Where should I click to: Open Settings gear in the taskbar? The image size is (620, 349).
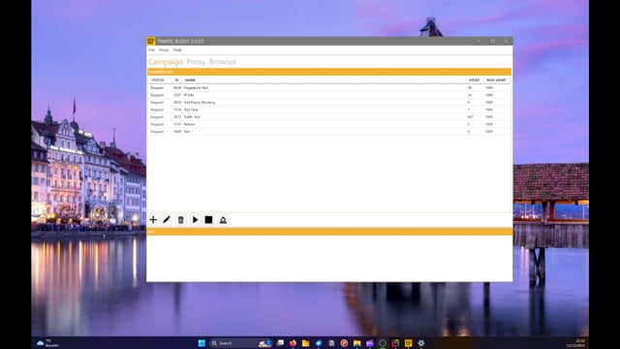[x=421, y=343]
